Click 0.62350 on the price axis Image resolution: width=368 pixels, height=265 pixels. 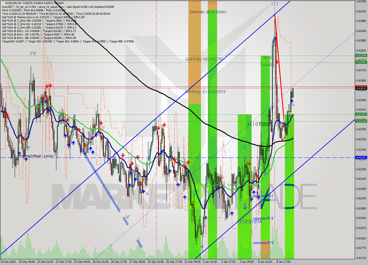[x=361, y=139]
